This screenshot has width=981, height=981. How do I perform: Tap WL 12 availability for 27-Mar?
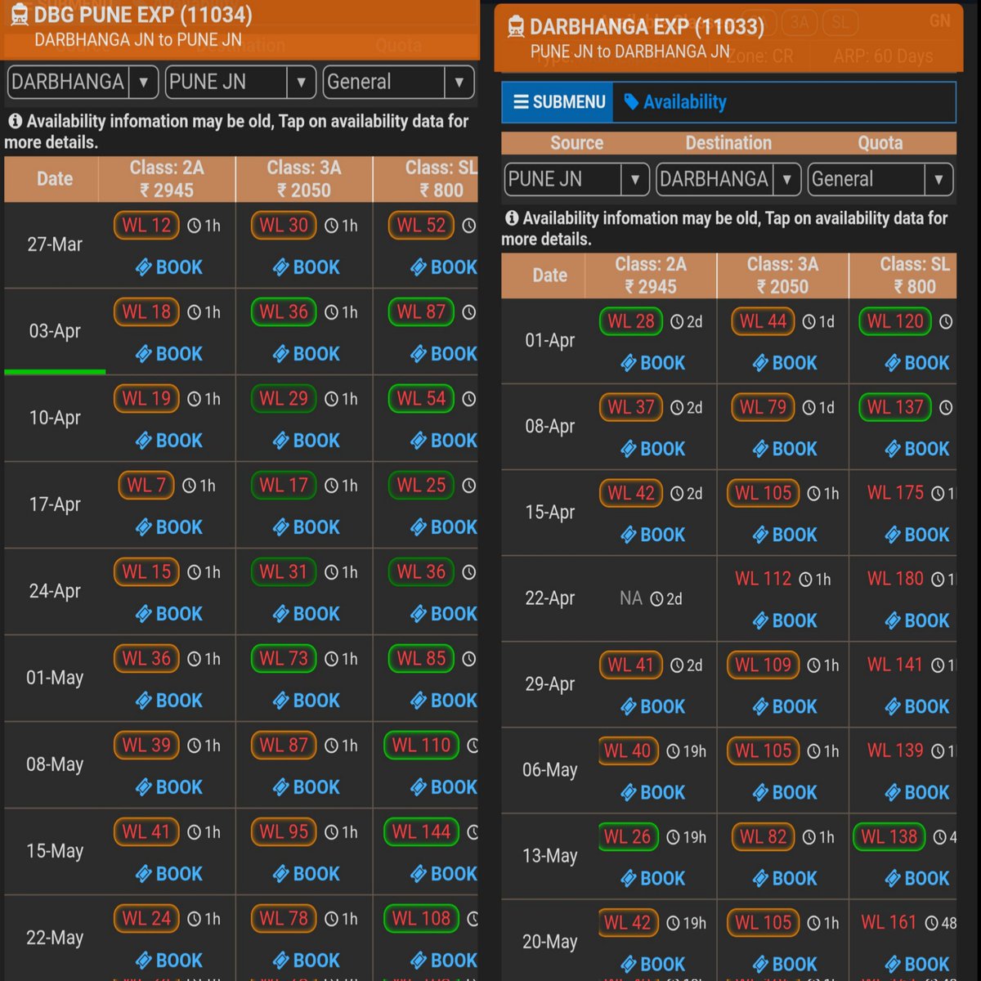pos(146,225)
